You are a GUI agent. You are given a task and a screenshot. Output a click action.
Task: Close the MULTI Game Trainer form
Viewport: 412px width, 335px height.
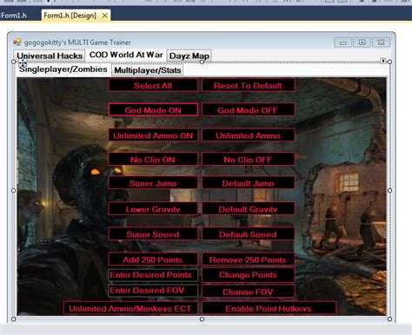tap(382, 43)
